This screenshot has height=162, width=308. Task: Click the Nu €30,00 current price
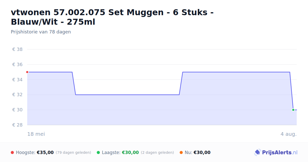202,152
